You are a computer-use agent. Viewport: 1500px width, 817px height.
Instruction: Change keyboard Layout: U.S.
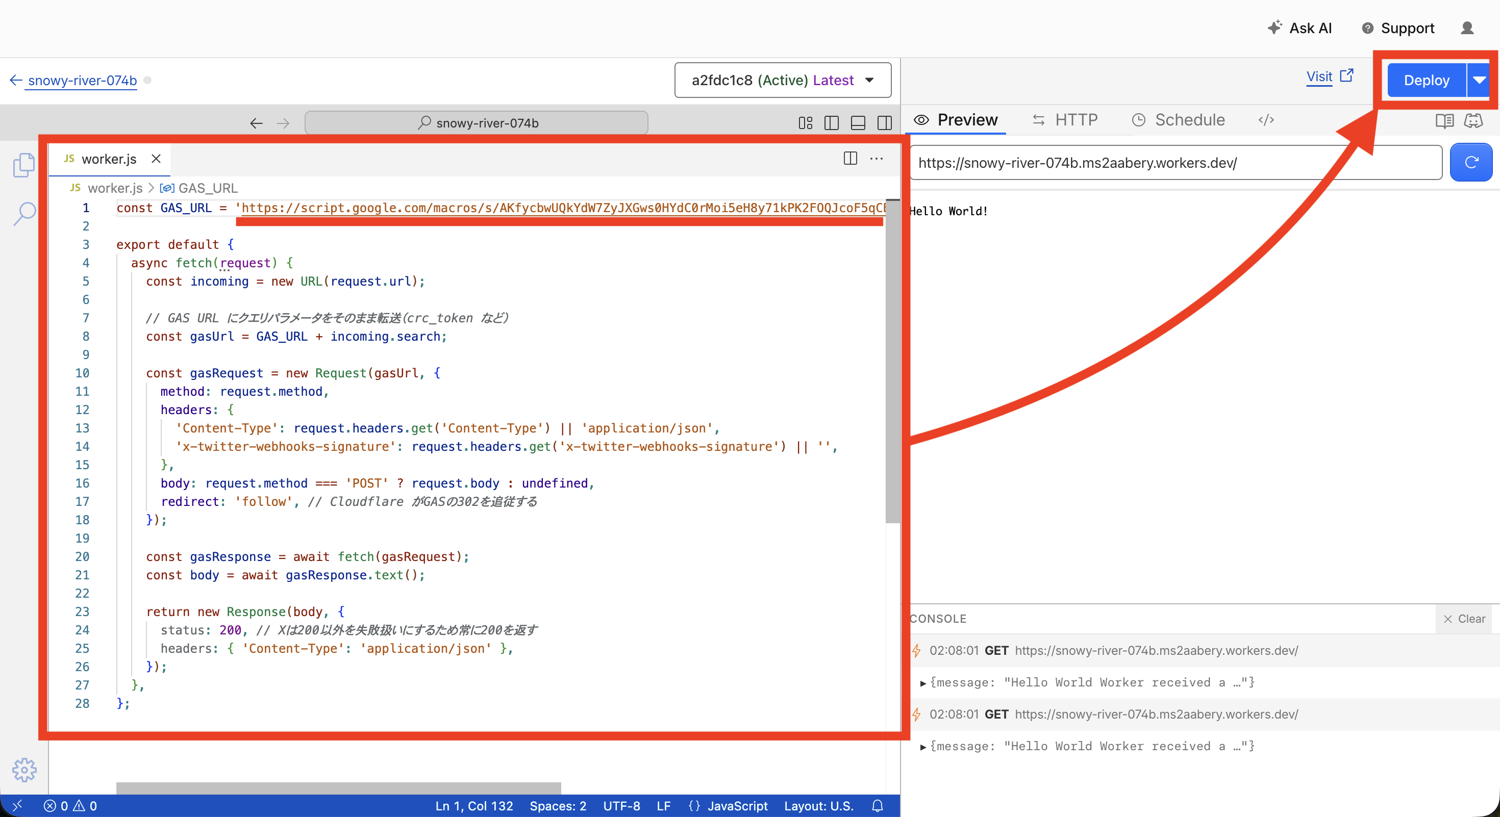point(818,806)
